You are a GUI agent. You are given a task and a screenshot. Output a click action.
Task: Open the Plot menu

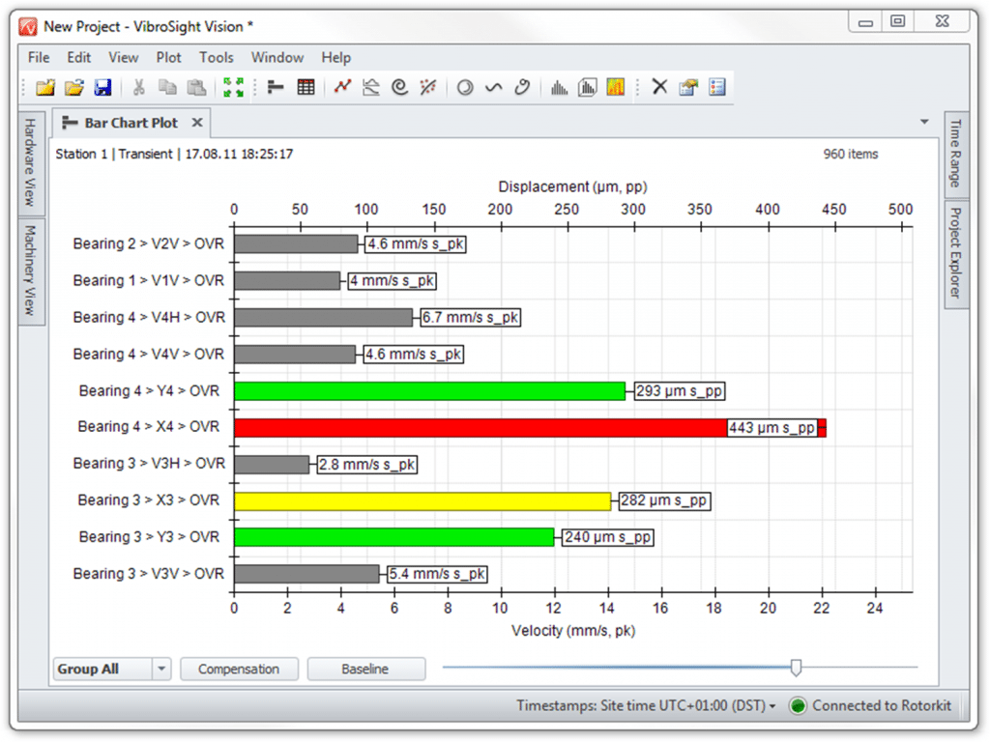(x=169, y=58)
